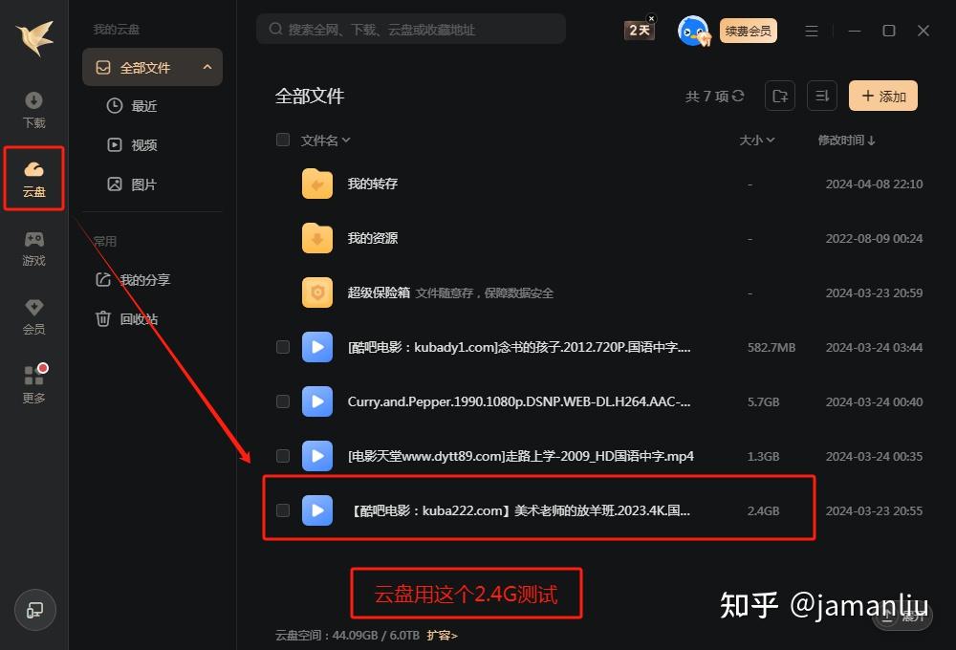Collapse the 全部文件 section chevron
The image size is (956, 650).
click(207, 67)
